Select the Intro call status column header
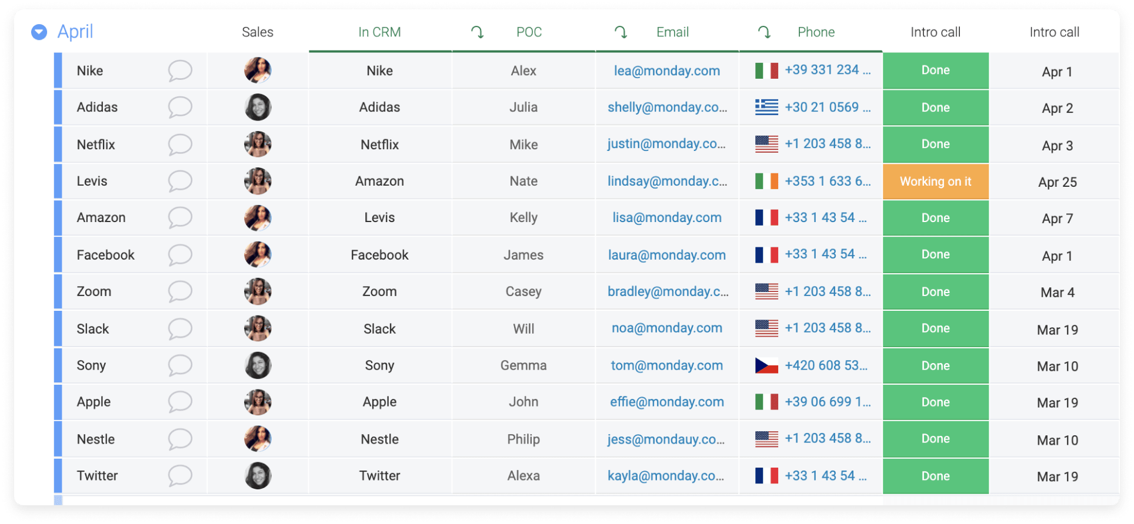 point(936,32)
